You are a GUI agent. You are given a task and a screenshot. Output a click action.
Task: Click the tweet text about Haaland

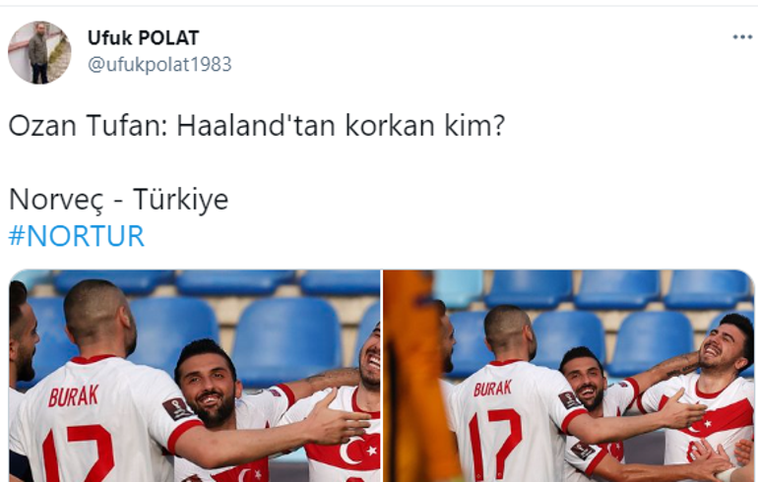(257, 126)
